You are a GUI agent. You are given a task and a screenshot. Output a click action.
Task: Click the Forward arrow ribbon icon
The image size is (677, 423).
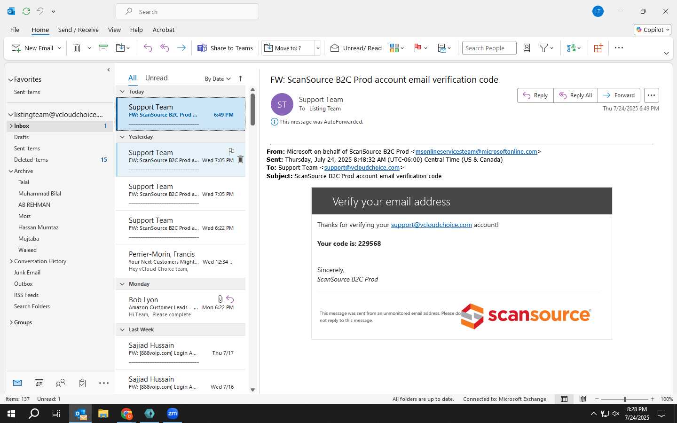[x=181, y=48]
